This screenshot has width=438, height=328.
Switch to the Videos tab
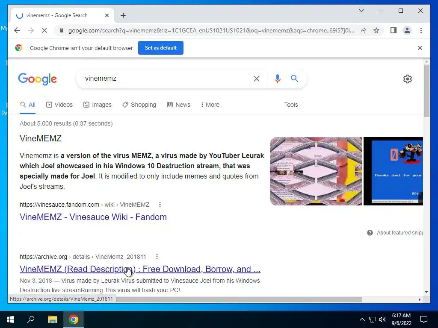point(59,105)
